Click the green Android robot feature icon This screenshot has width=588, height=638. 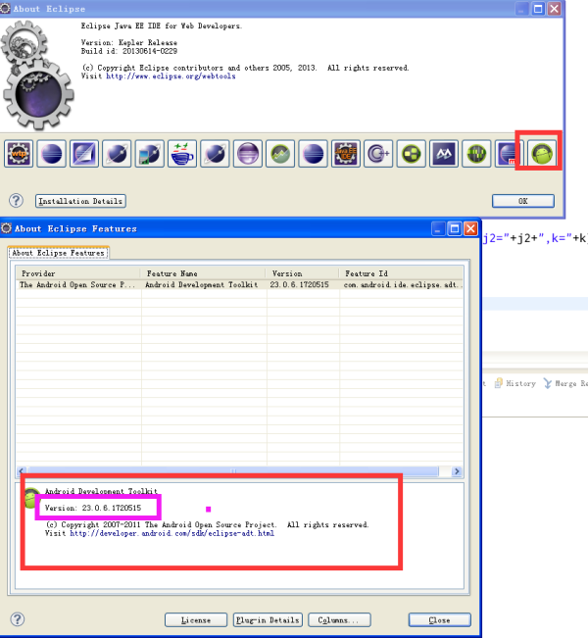[x=542, y=154]
